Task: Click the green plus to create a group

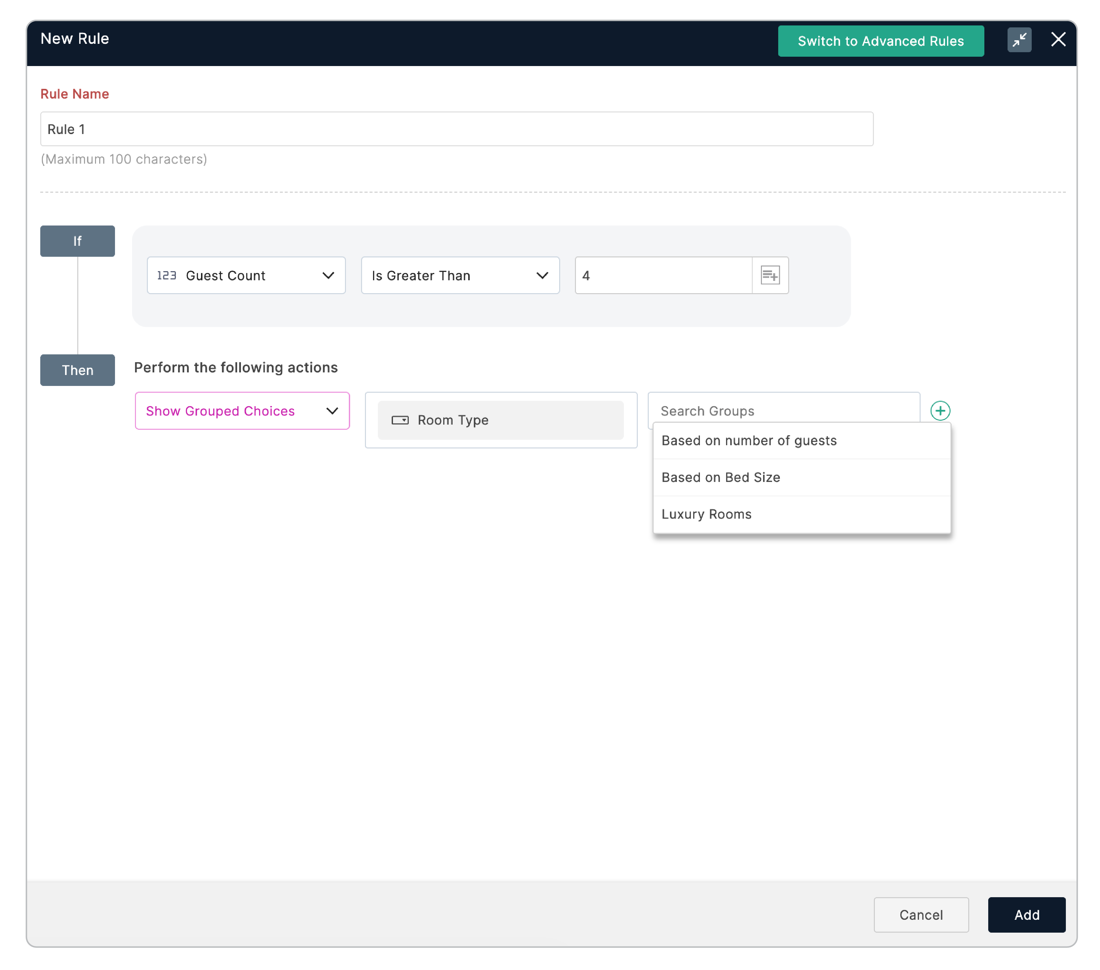Action: click(x=940, y=411)
